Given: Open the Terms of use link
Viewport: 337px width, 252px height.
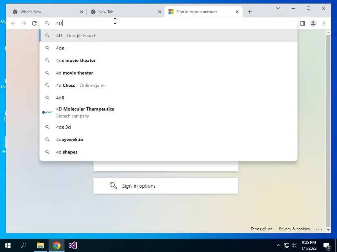Looking at the screenshot, I should [x=261, y=229].
